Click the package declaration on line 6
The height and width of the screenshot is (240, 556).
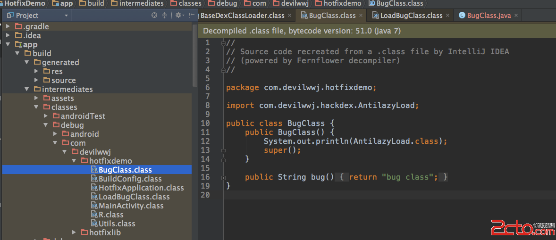tap(301, 87)
